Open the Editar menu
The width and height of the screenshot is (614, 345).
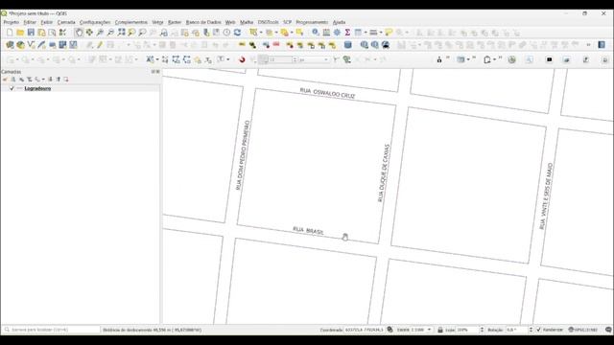(x=30, y=22)
